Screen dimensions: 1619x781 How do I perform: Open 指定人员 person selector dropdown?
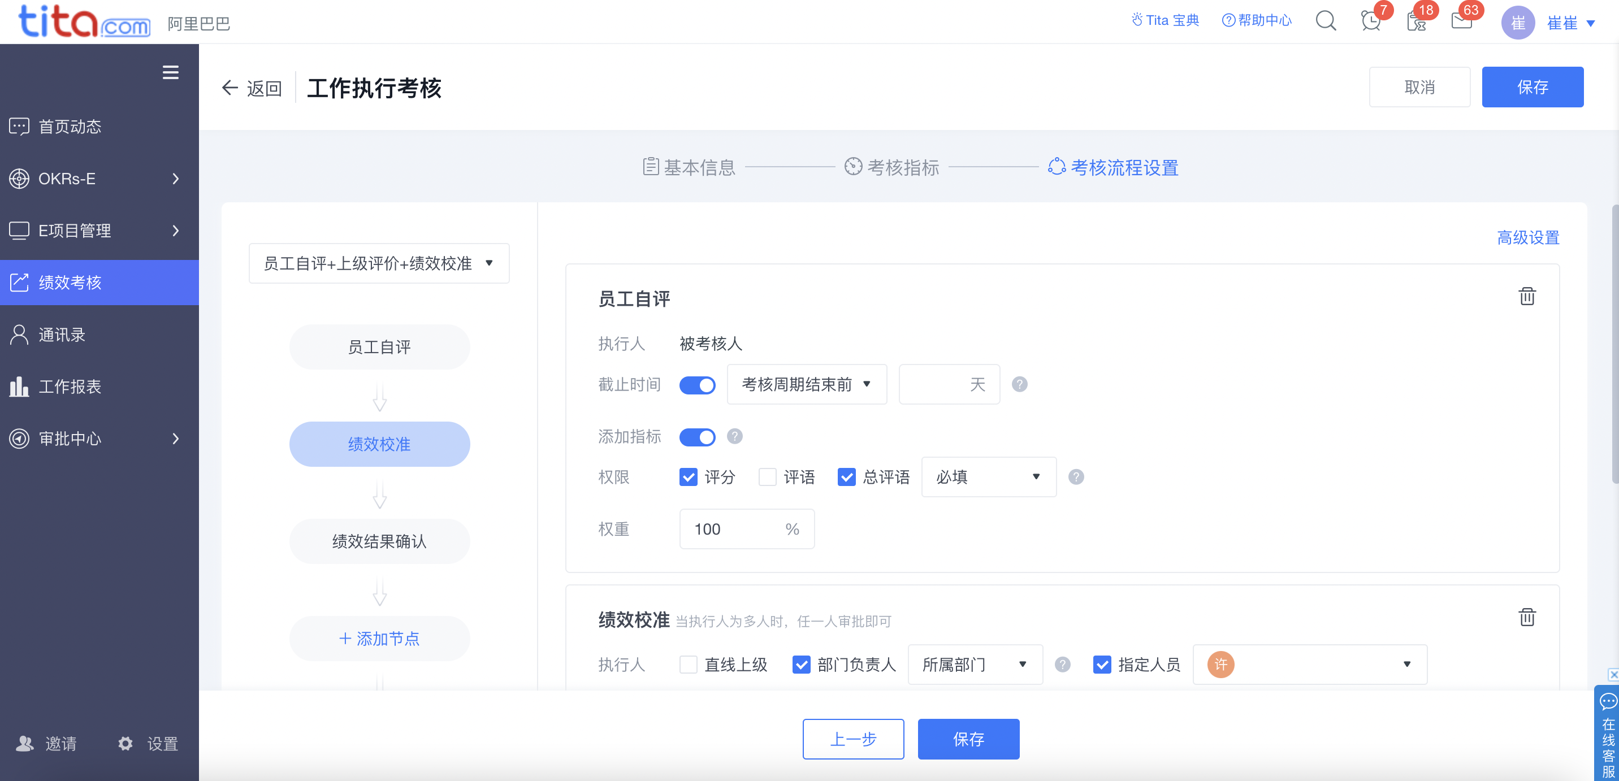tap(1310, 664)
